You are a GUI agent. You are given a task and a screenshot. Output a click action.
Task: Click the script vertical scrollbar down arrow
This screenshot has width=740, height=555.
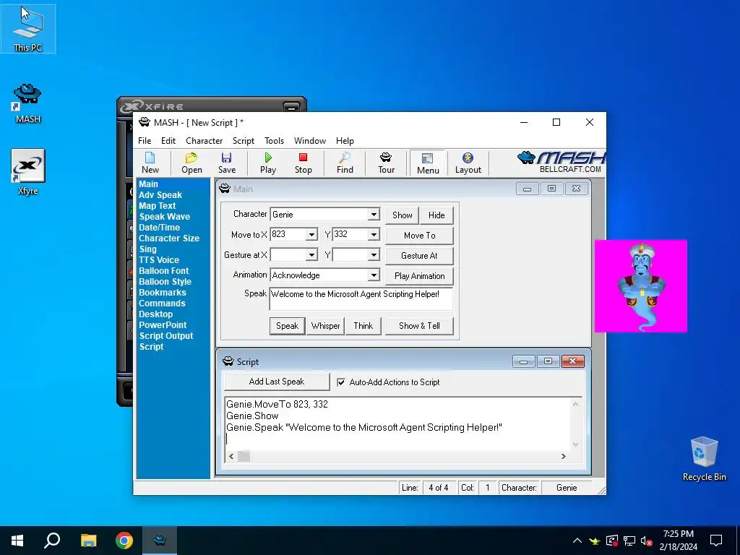coord(575,444)
